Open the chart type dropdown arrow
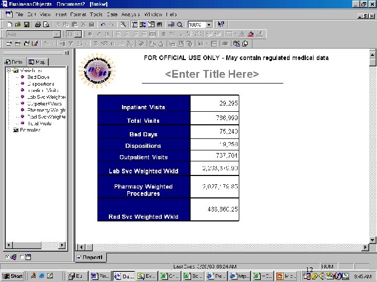The image size is (377, 282). (207, 44)
